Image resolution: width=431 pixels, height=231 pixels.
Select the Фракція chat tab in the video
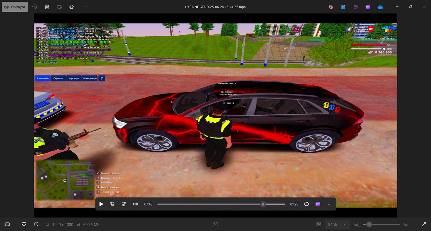74,78
